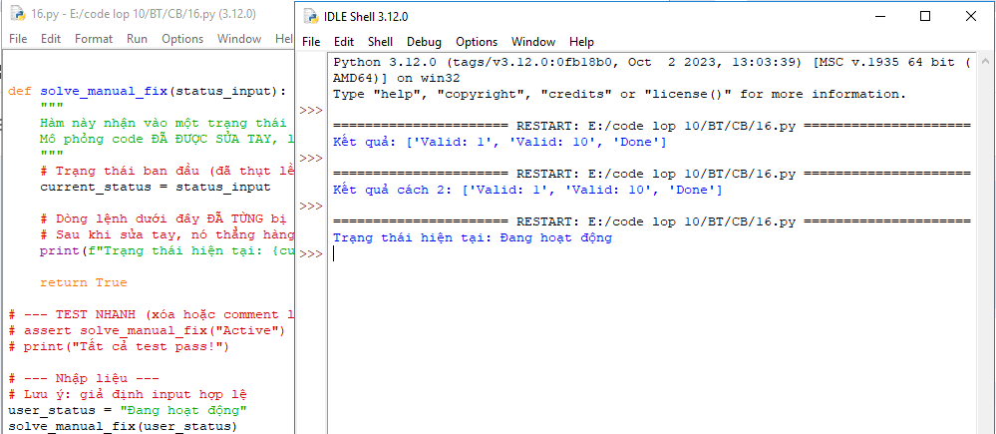Open the Shell menu
This screenshot has width=996, height=434.
coord(380,42)
